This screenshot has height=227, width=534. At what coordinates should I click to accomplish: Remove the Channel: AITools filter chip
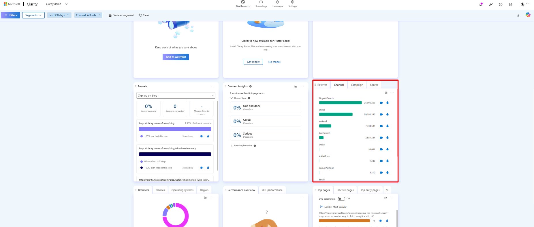(x=100, y=15)
